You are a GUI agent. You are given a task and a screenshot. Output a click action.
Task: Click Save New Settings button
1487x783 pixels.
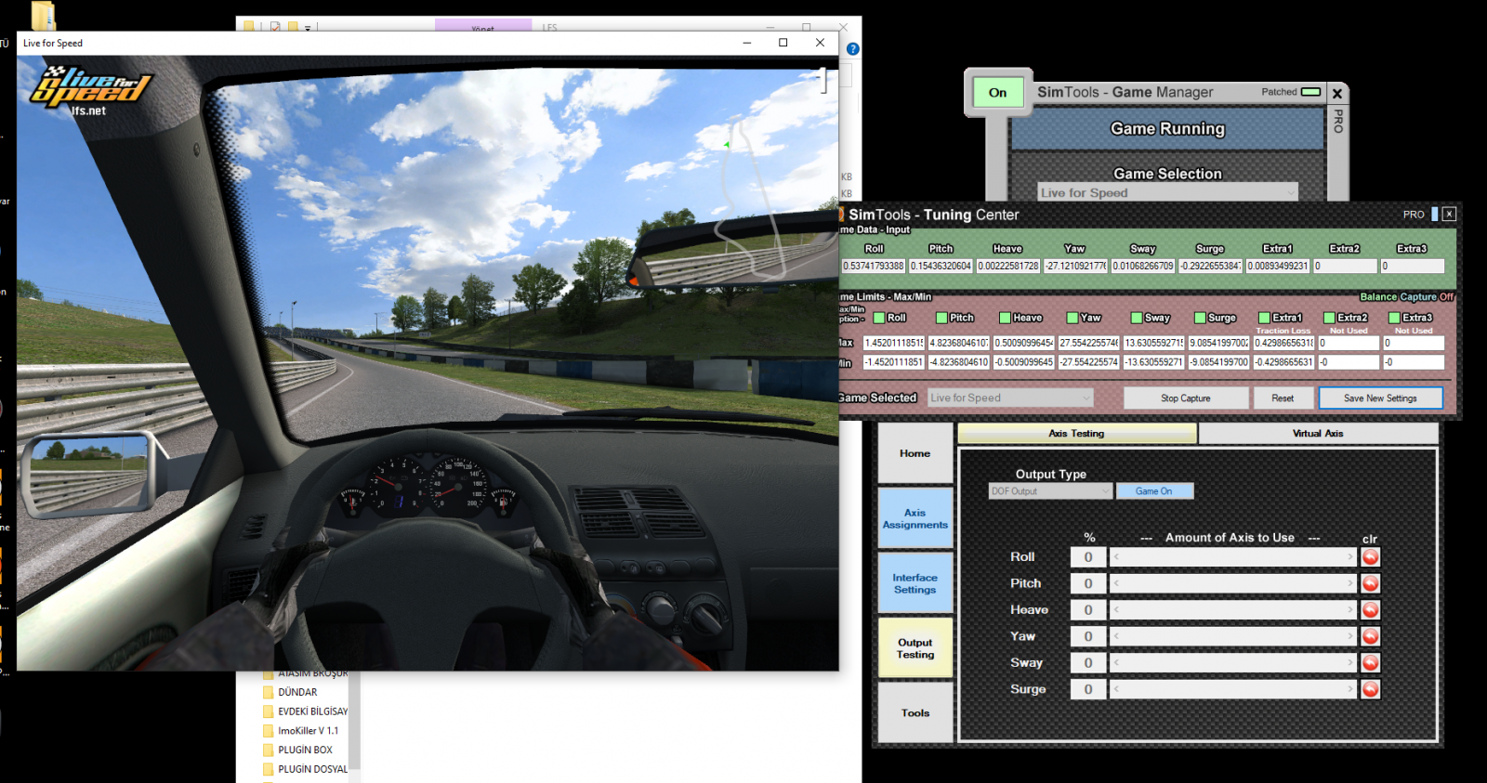(x=1380, y=398)
